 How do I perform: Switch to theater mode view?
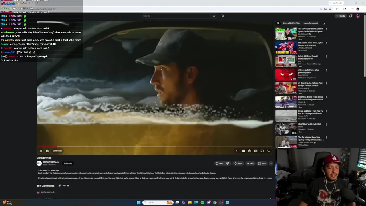[256, 151]
